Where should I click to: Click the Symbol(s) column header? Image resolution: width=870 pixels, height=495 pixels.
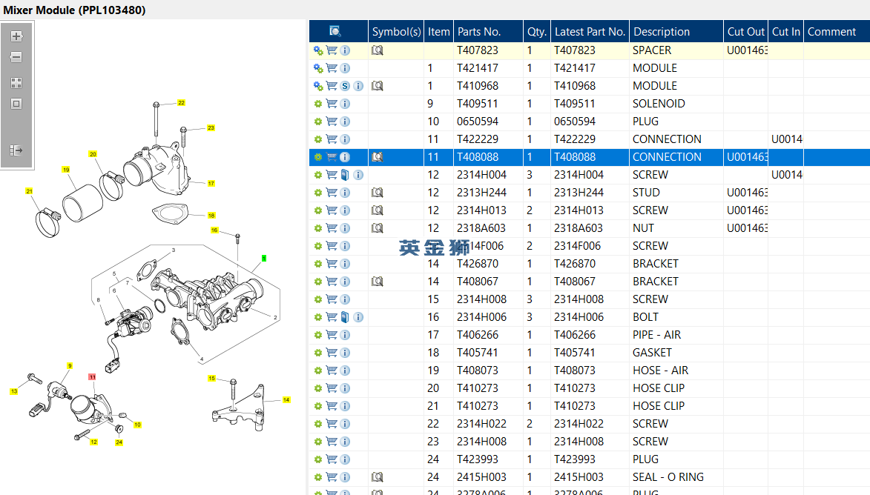click(396, 32)
